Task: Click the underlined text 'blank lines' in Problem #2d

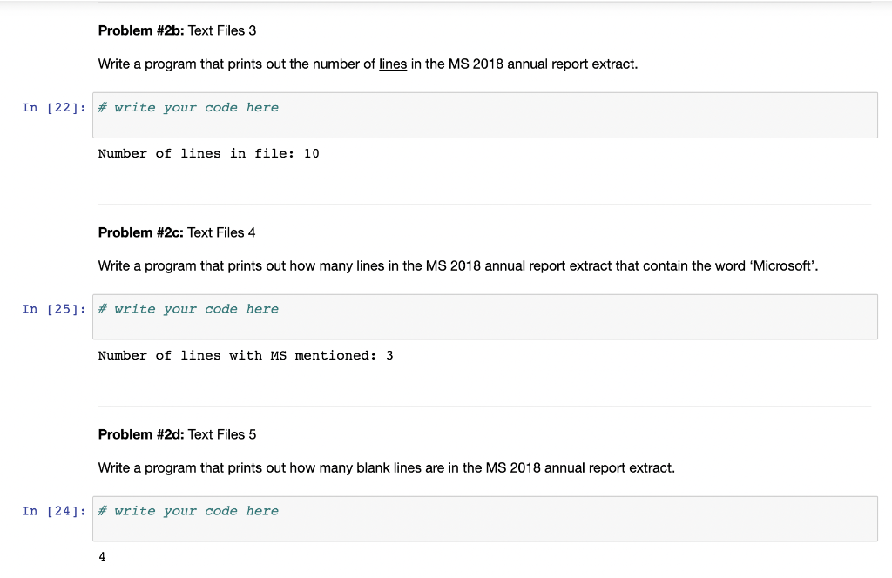Action: [389, 467]
